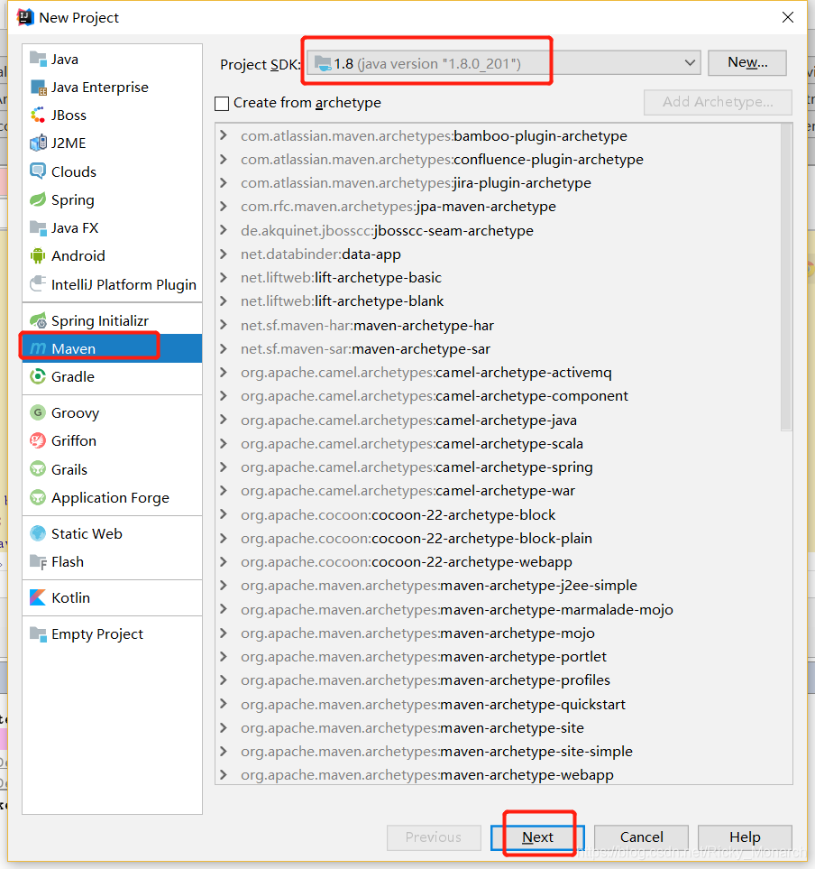Select camel-archetype-spring in list
Image resolution: width=815 pixels, height=869 pixels.
[417, 467]
